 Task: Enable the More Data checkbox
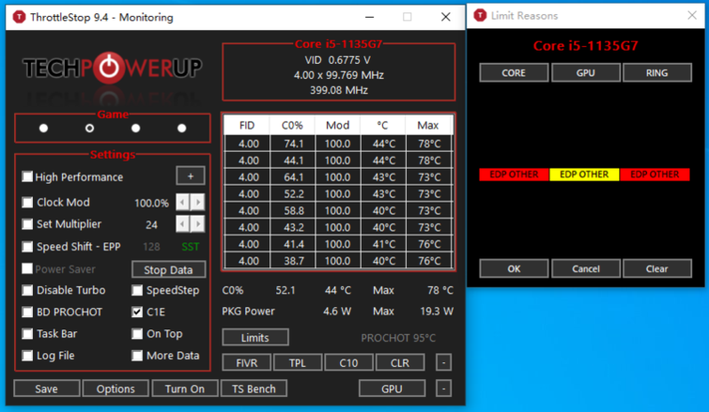click(x=137, y=355)
